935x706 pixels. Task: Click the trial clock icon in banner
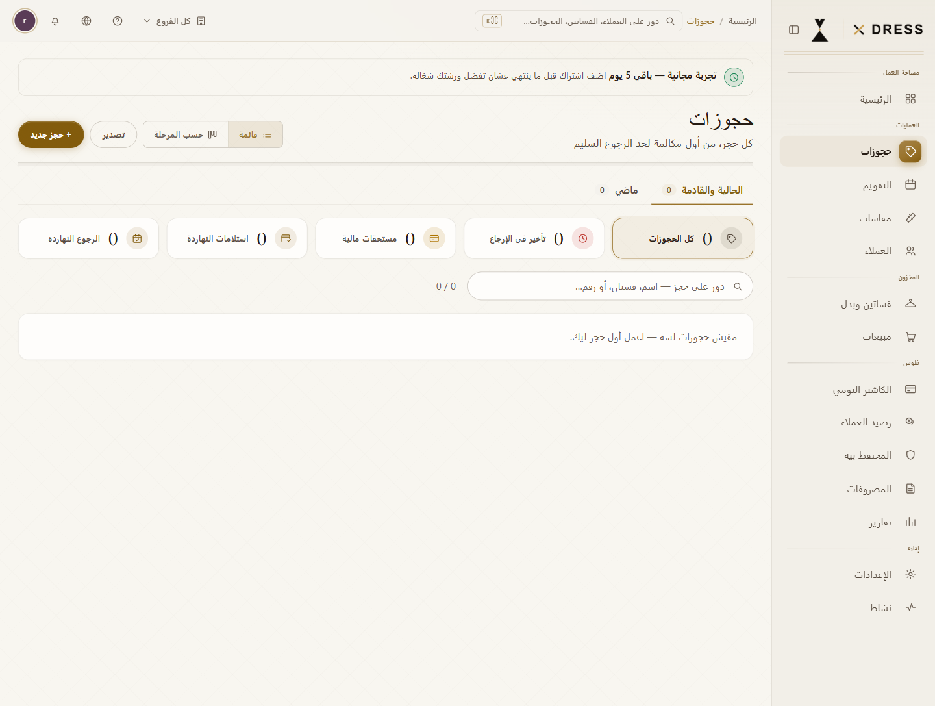tap(734, 77)
